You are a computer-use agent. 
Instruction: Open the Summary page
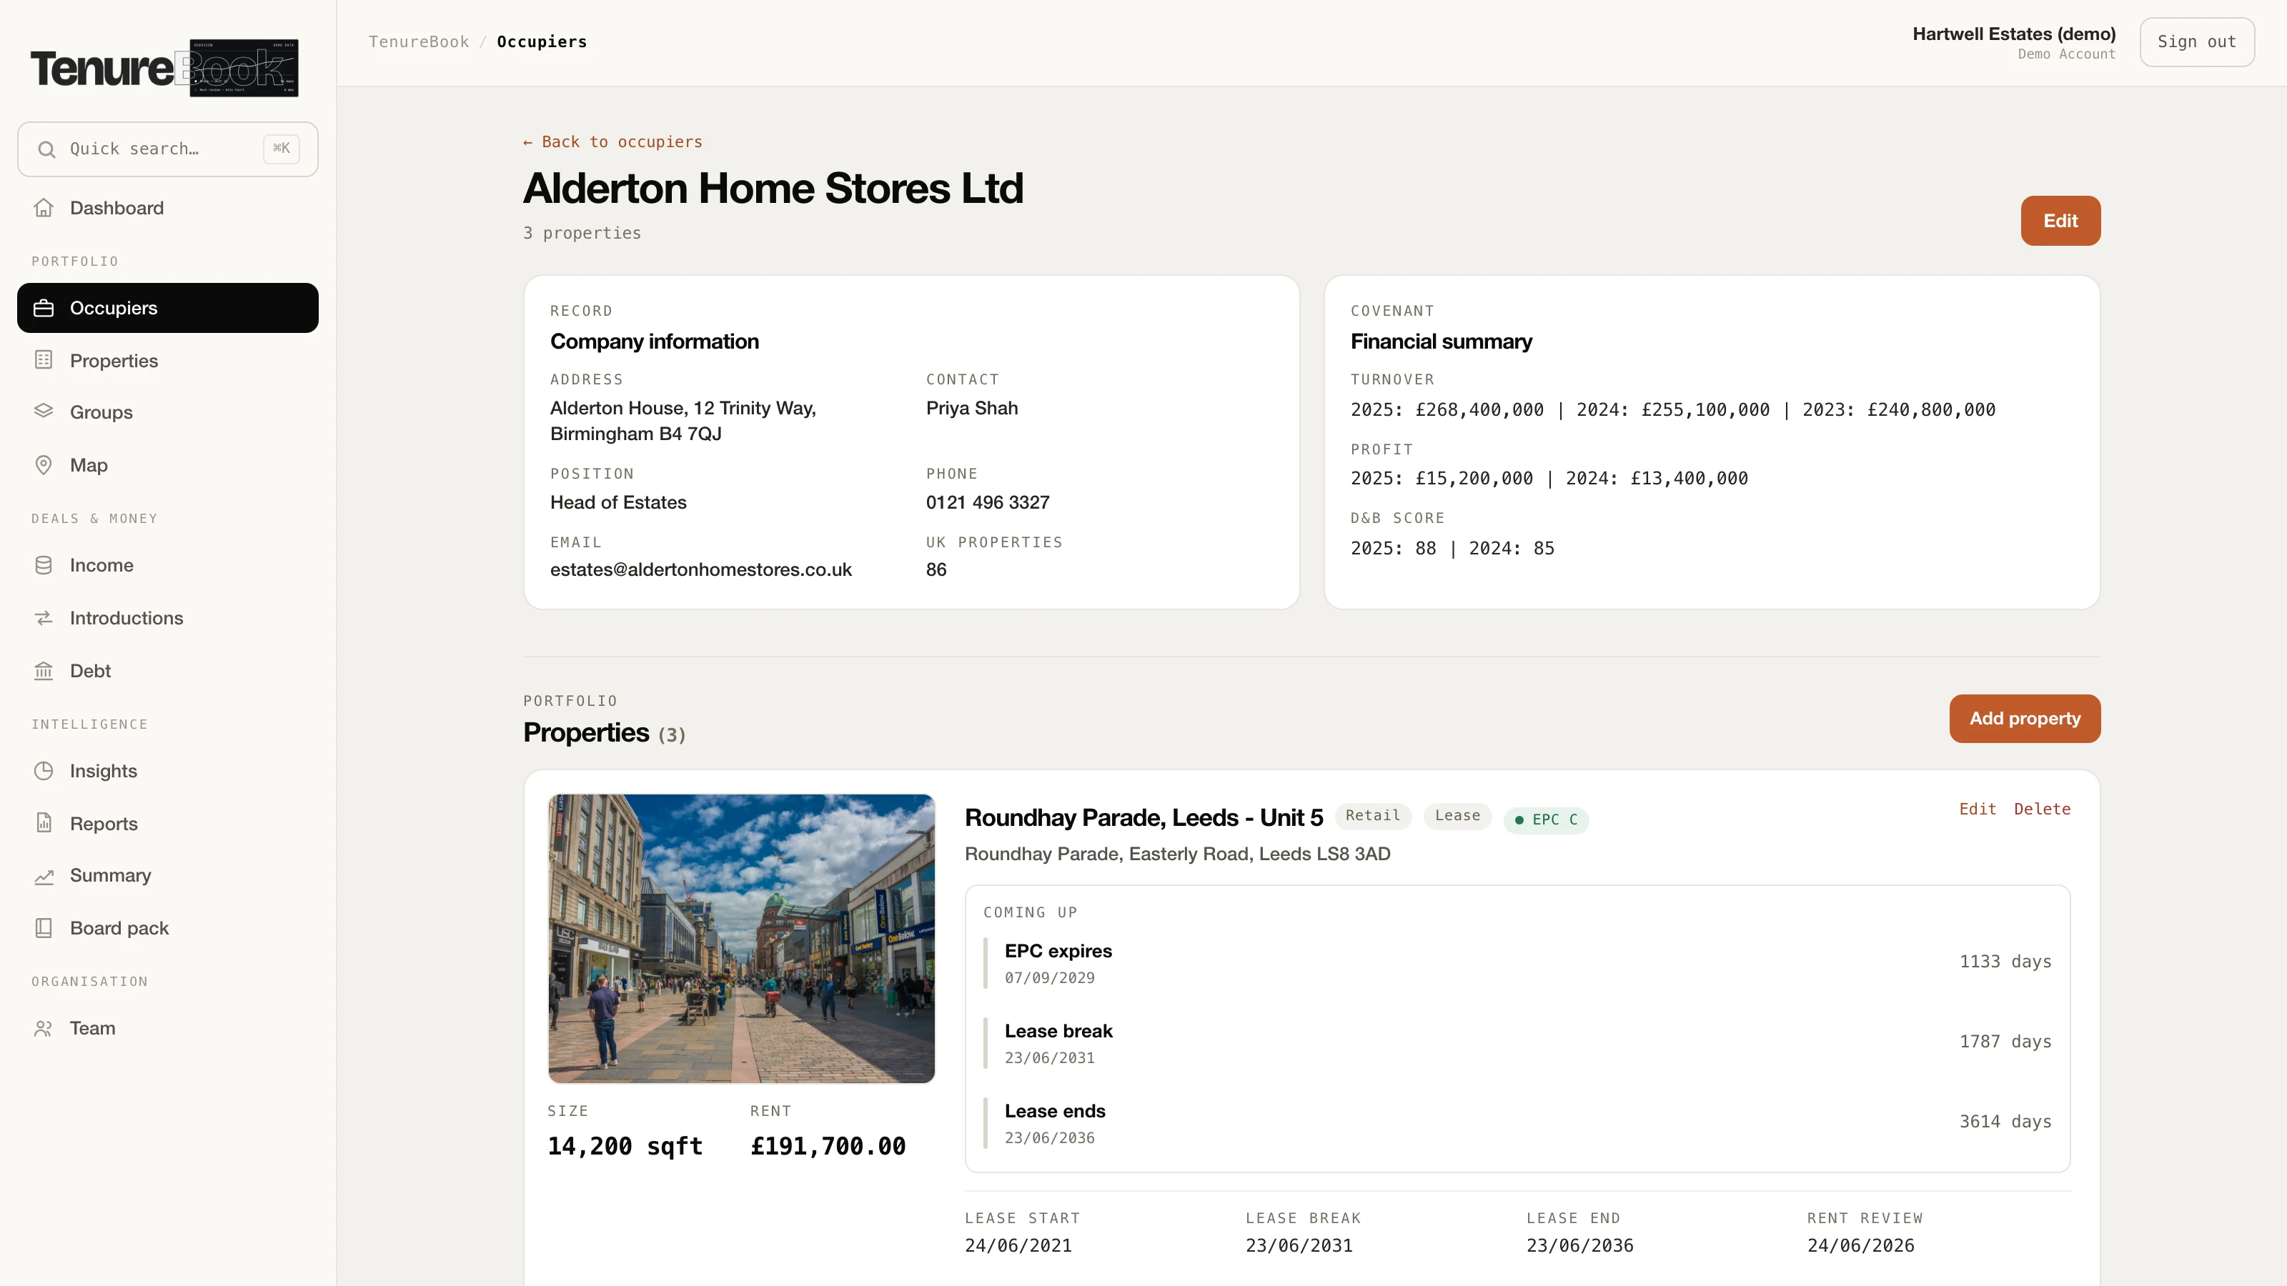[168, 876]
